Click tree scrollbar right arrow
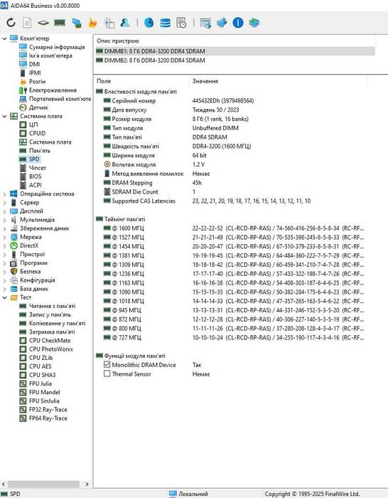The height and width of the screenshot is (498, 388). (87, 484)
